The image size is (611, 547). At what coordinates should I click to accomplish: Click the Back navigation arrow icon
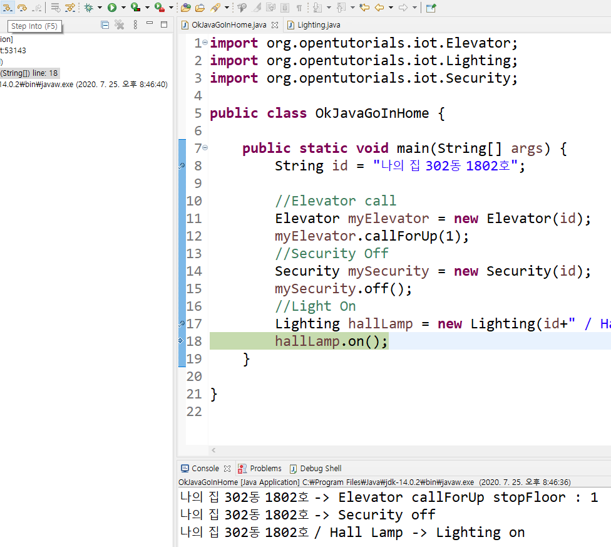[379, 8]
